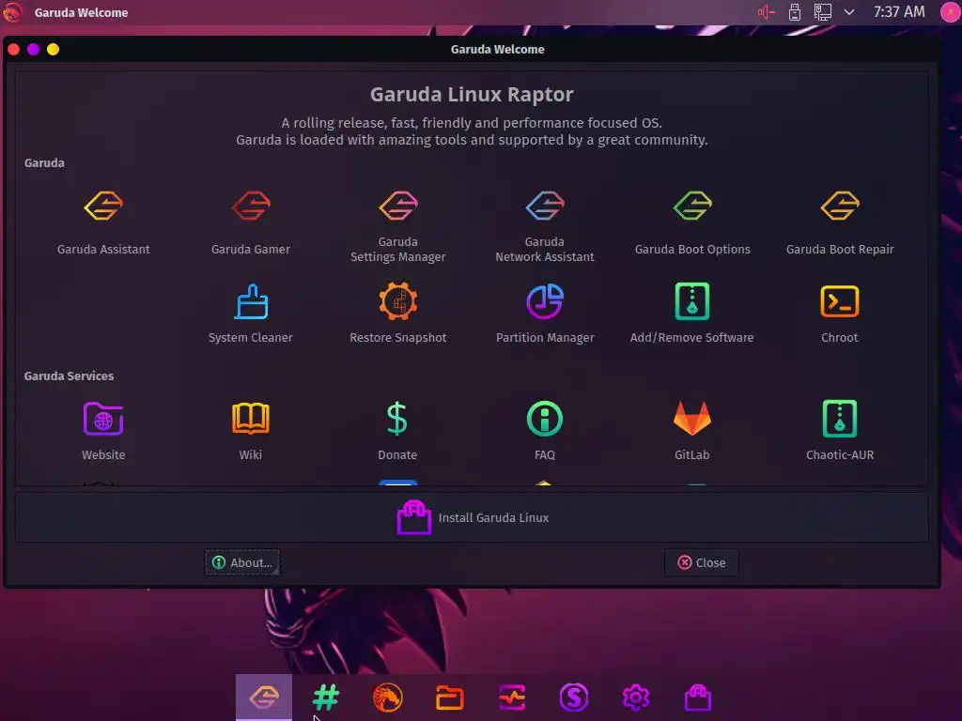This screenshot has height=721, width=962.
Task: Open the Garuda Wiki
Action: 250,430
